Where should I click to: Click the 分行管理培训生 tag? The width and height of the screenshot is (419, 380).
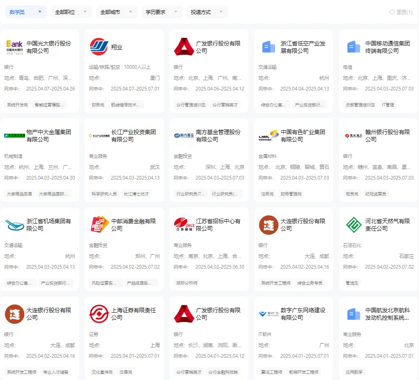click(x=191, y=105)
